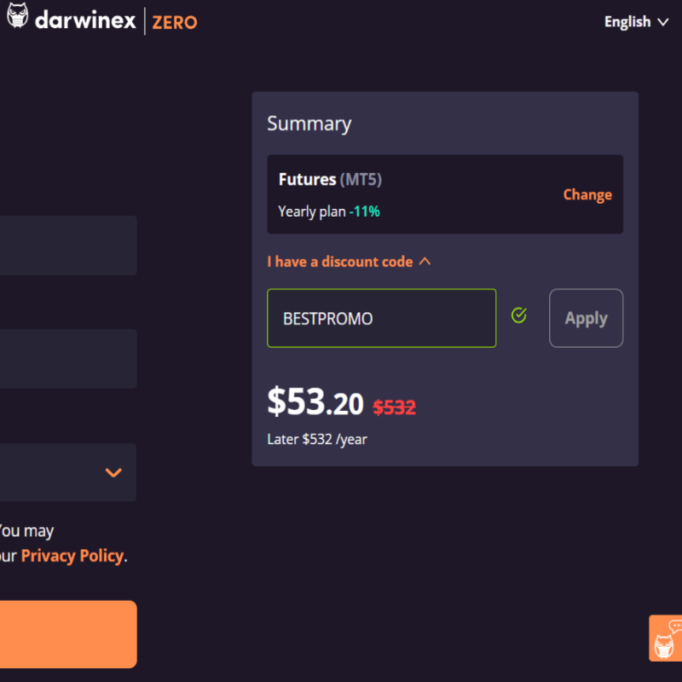Open the English language selector
Screen dimensions: 682x682
(636, 22)
